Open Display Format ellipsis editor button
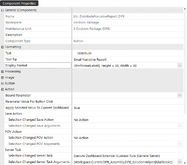 [180, 65]
